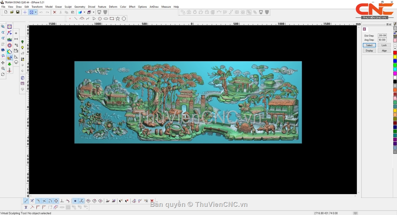Click the rotate view refresh icon
Screen dimensions: 397x215
click(3, 74)
